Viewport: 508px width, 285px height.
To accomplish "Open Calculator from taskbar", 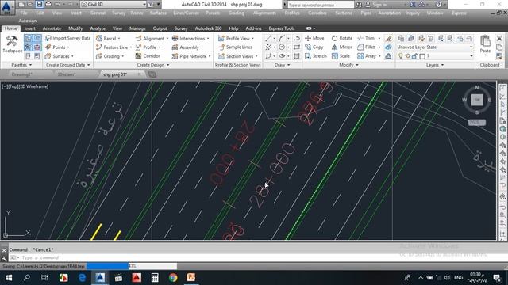I will point(155,278).
